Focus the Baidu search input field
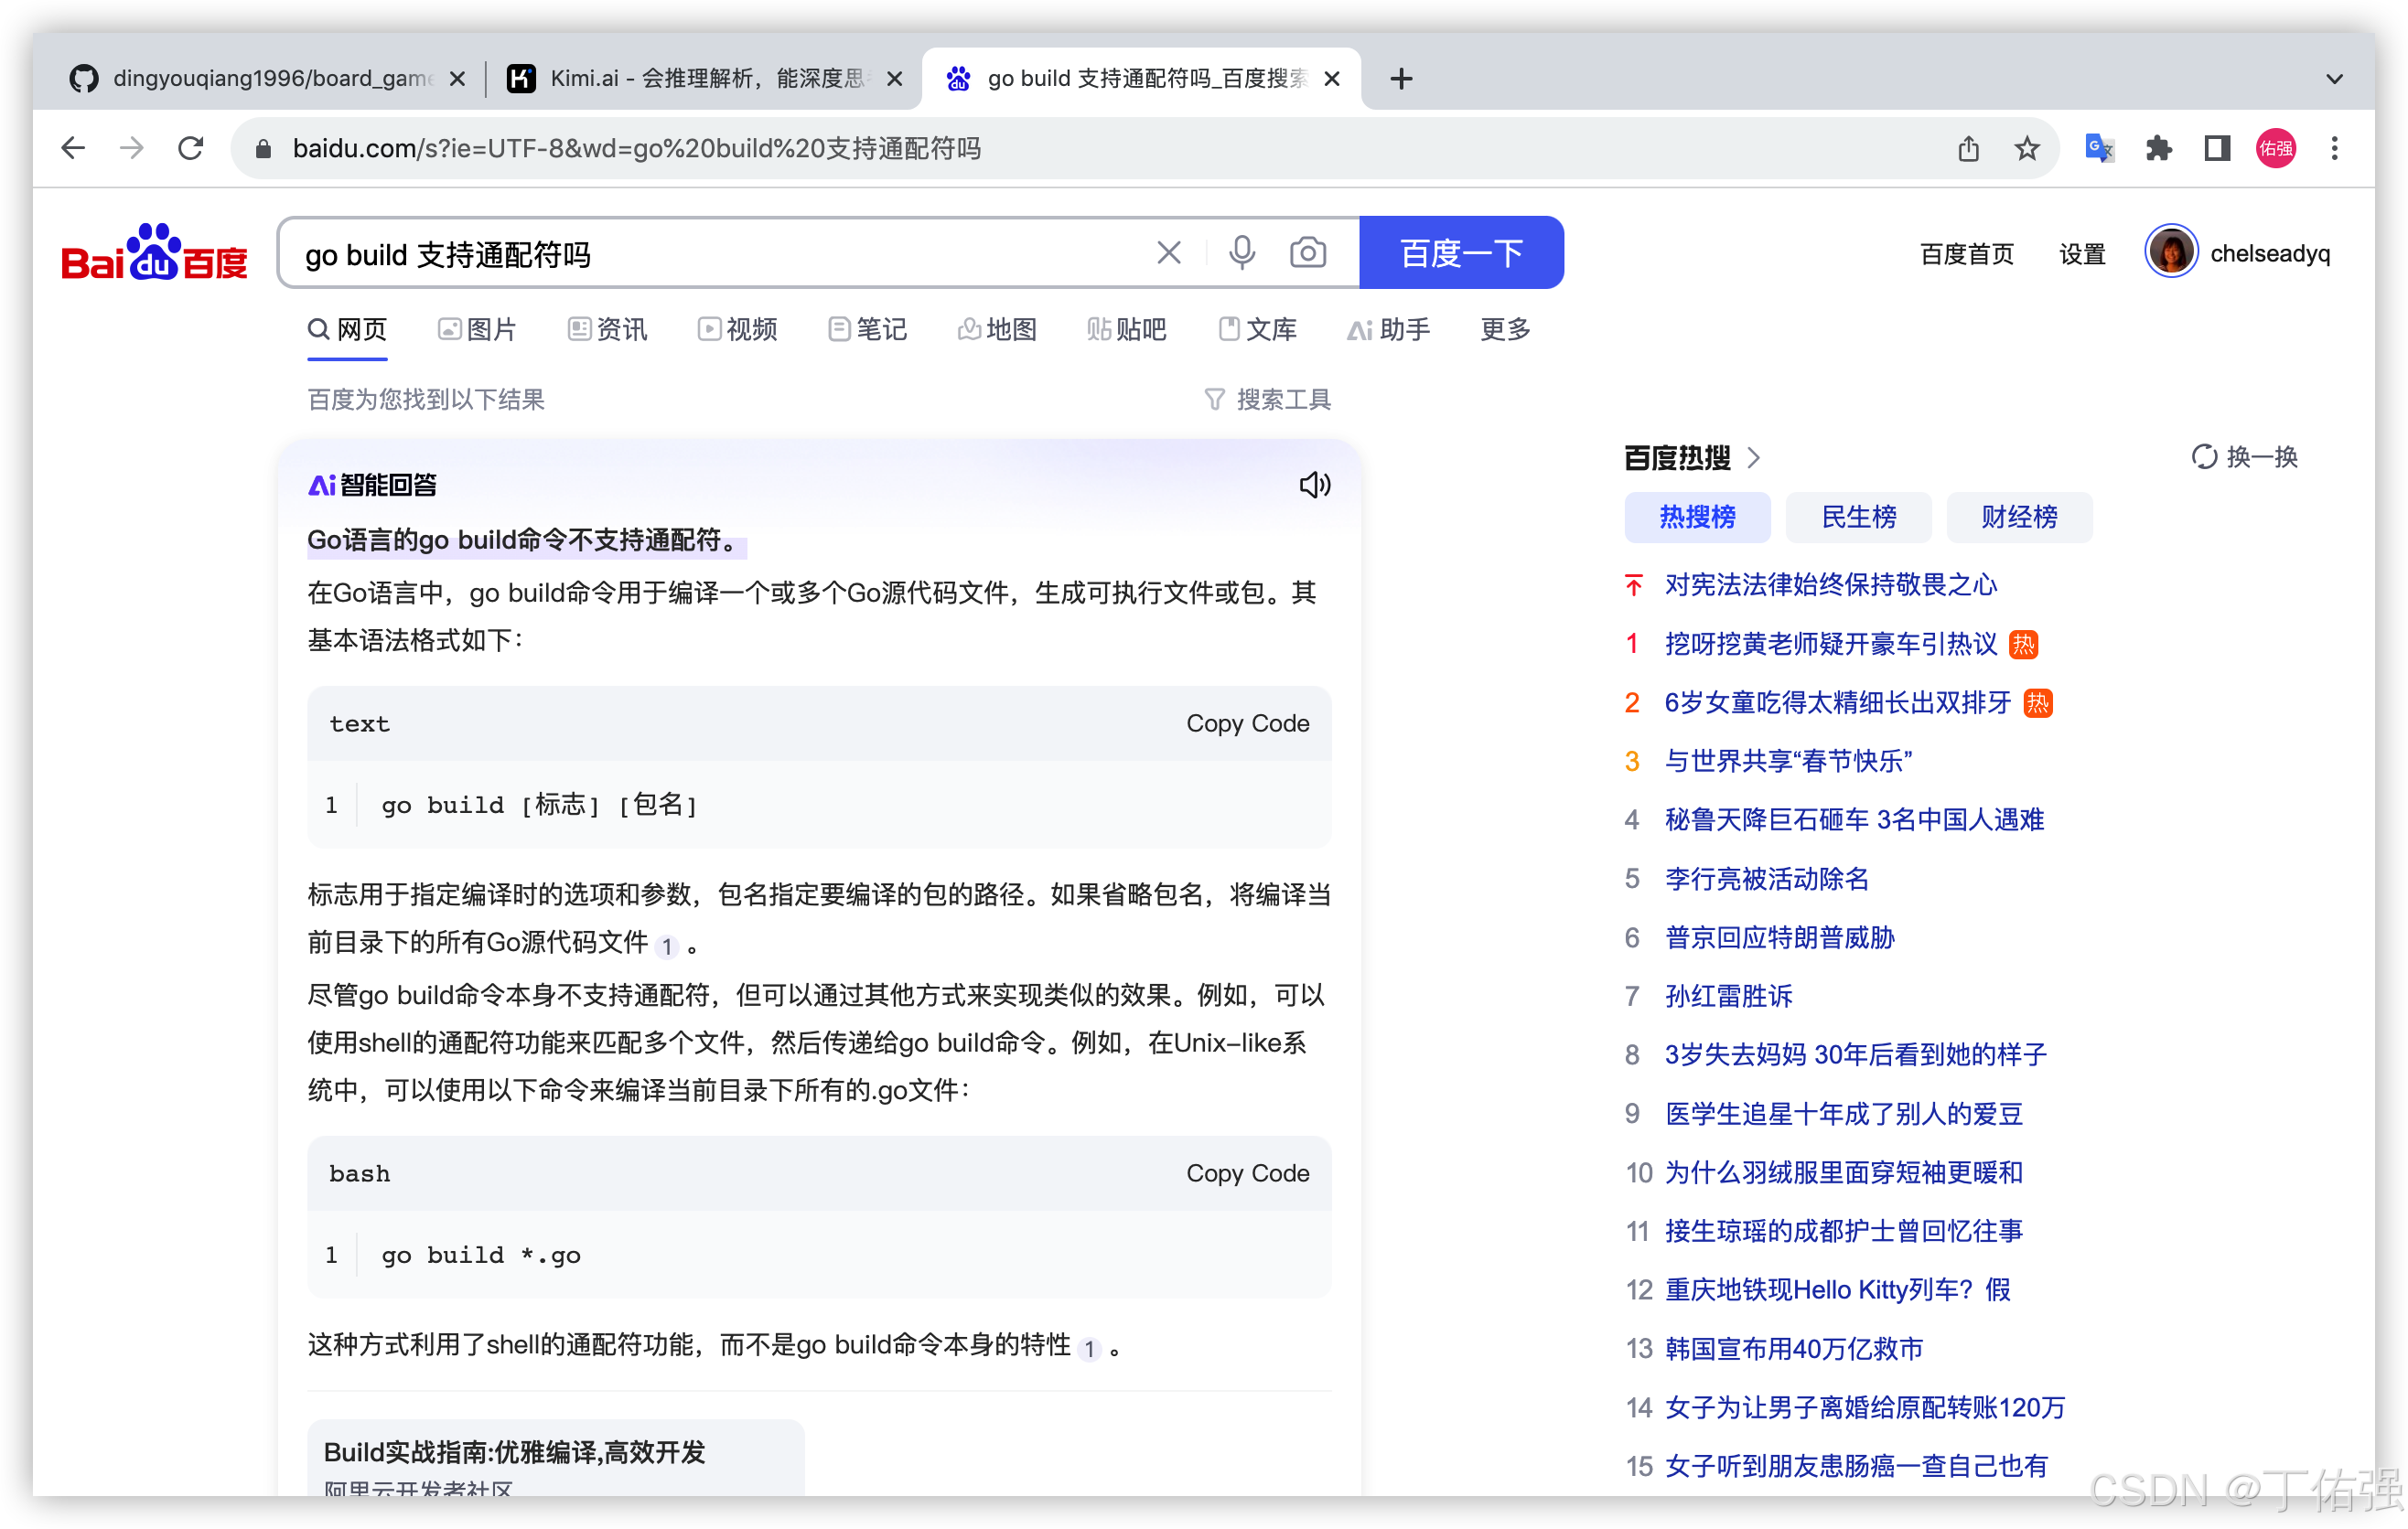Viewport: 2408px width, 1529px height. point(720,254)
